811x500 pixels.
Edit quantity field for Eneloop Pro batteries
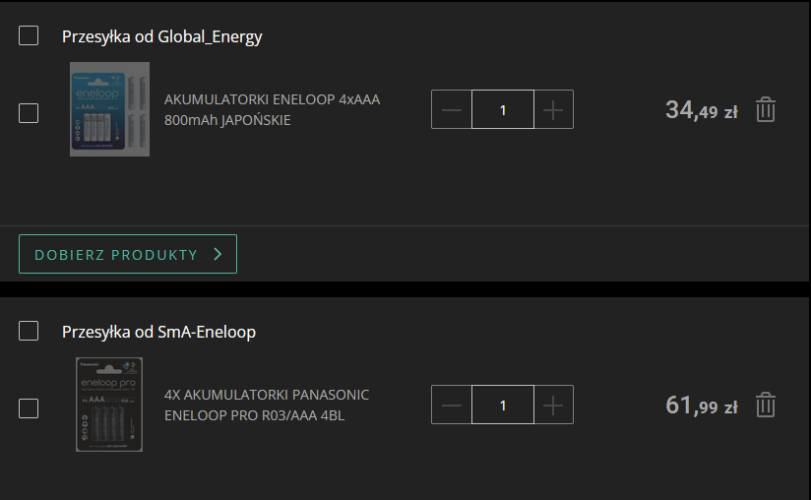coord(502,405)
